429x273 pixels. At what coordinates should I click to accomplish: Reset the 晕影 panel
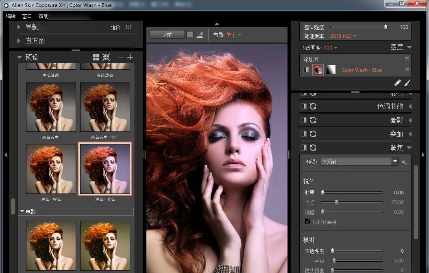tap(313, 120)
